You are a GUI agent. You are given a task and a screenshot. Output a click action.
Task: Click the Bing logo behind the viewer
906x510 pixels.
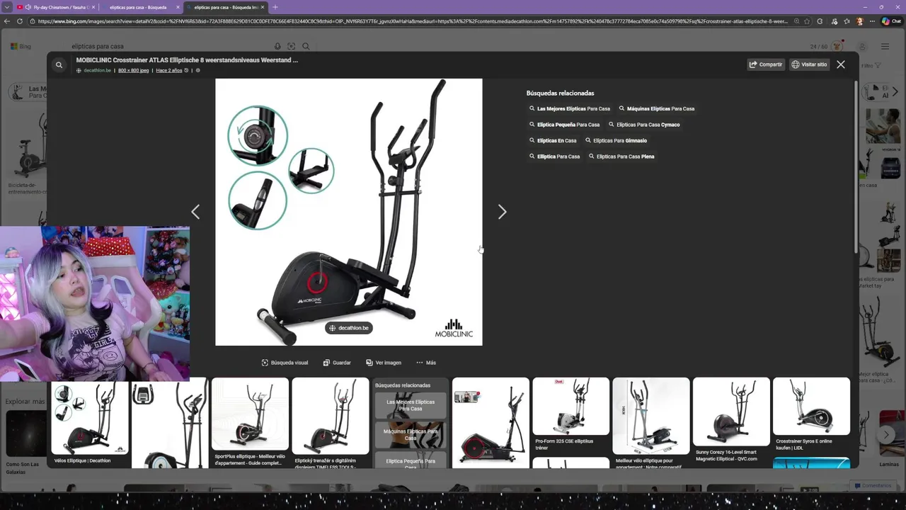(21, 46)
